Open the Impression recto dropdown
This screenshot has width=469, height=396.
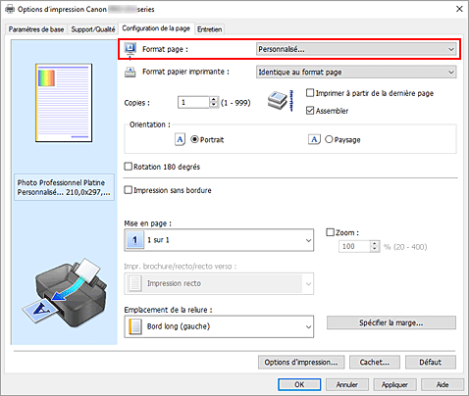(x=219, y=283)
